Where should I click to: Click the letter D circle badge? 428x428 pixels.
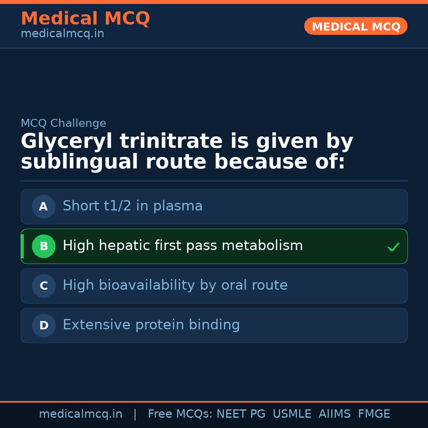(44, 325)
